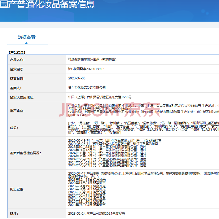Select the 2020-08-19 inspection entry
The height and width of the screenshot is (219, 219).
tap(115, 140)
